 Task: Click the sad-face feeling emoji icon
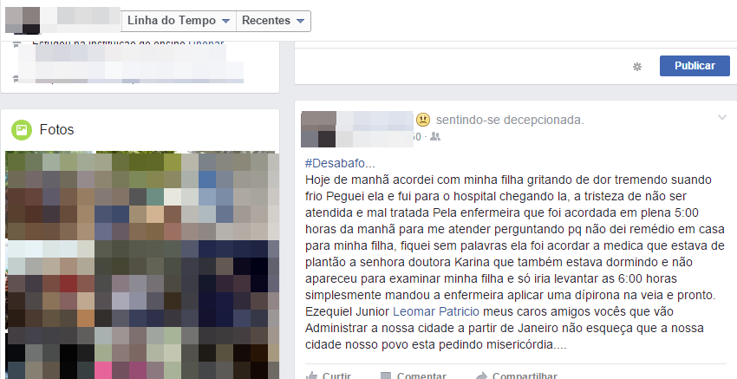click(423, 120)
